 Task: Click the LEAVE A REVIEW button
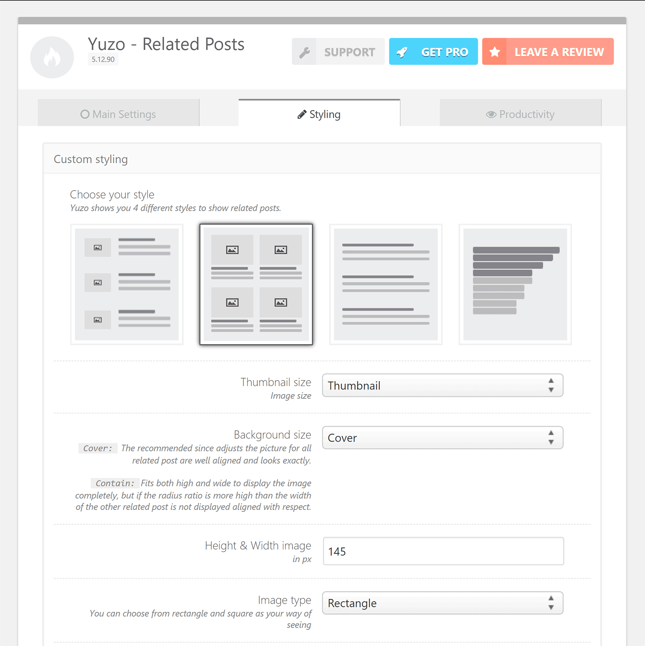point(548,52)
